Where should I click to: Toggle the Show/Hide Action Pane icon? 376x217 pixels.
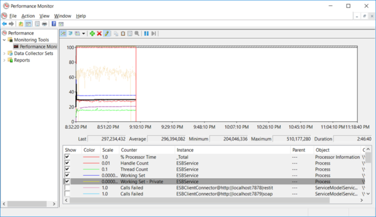point(61,24)
